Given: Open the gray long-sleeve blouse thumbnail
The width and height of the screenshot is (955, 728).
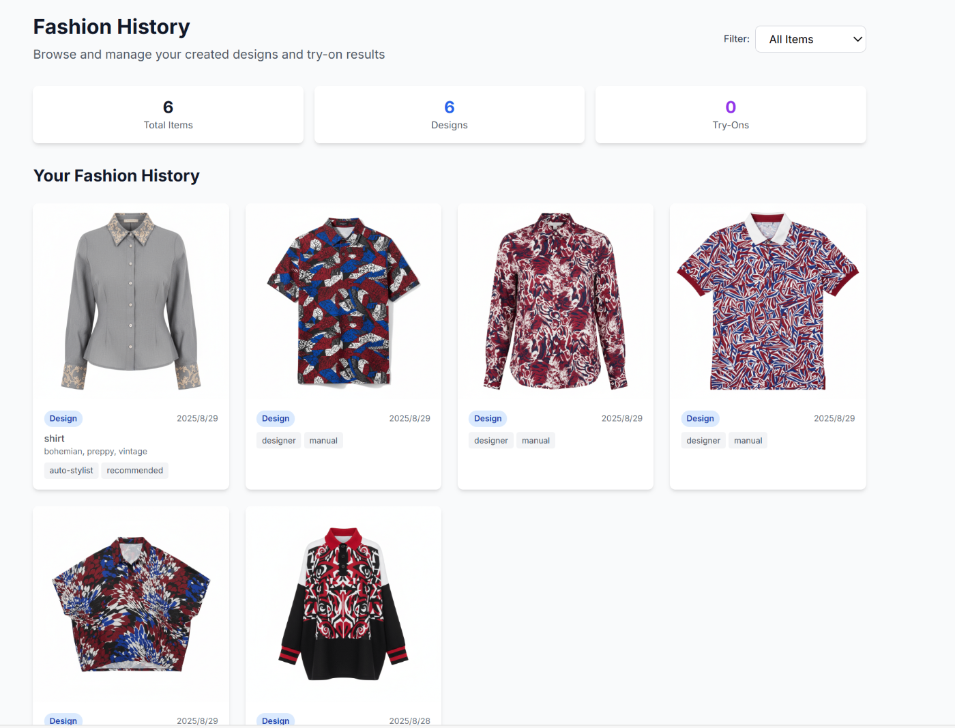Looking at the screenshot, I should (131, 301).
